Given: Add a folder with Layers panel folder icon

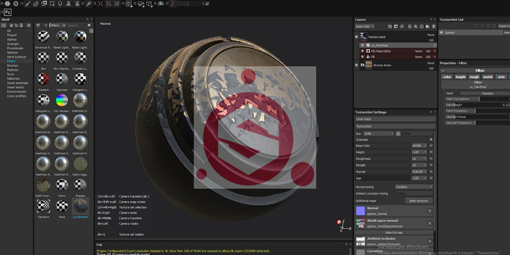Looking at the screenshot, I should (x=427, y=26).
